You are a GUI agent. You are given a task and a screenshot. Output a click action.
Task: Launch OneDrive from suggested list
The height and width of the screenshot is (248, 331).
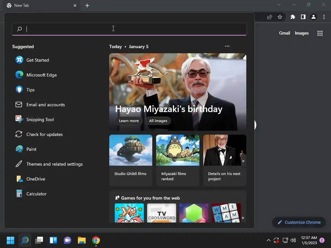tap(30, 179)
